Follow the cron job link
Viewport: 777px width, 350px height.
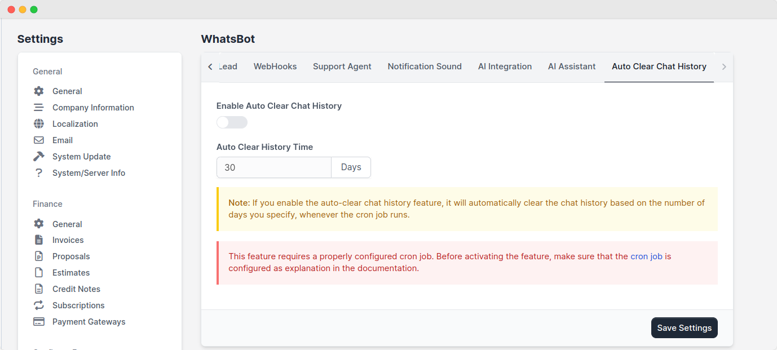646,256
